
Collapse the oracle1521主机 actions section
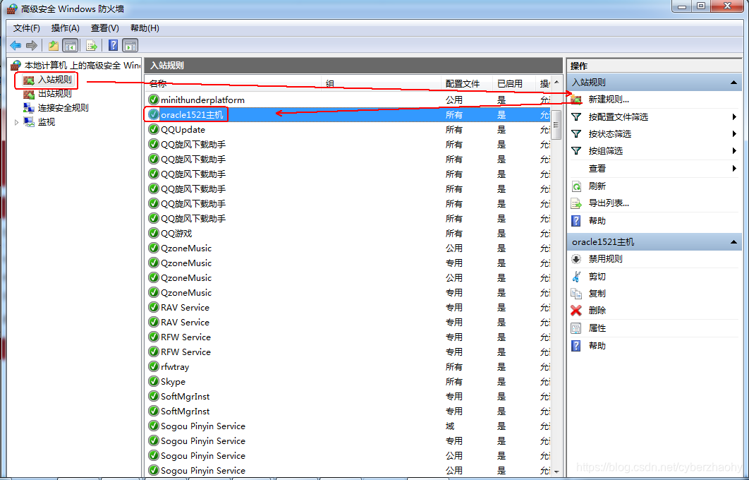tap(733, 242)
